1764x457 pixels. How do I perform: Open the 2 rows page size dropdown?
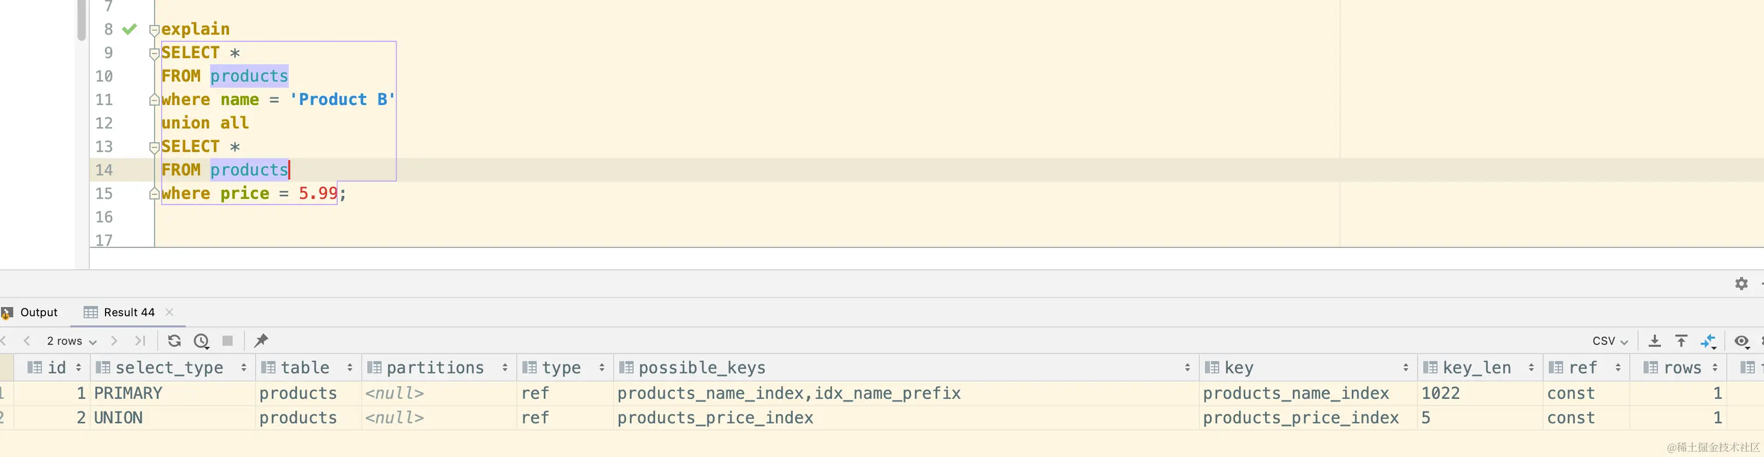tap(71, 340)
